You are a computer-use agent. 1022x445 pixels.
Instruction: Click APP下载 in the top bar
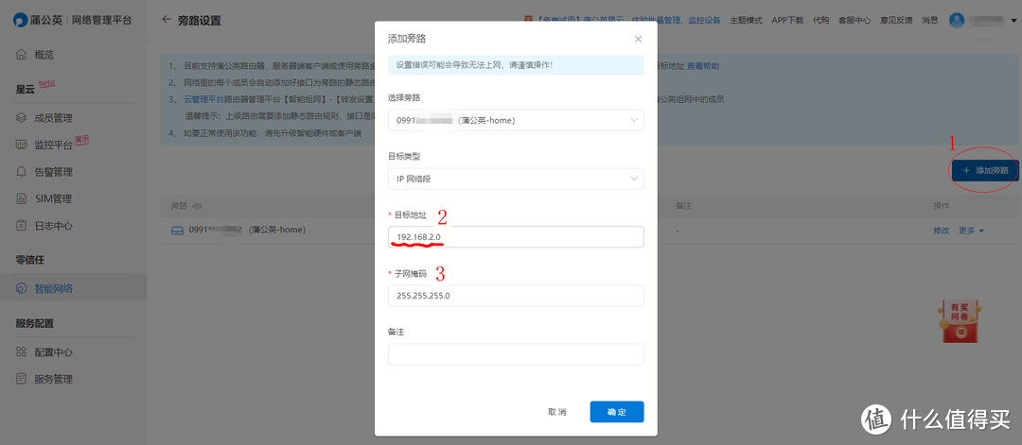click(787, 20)
